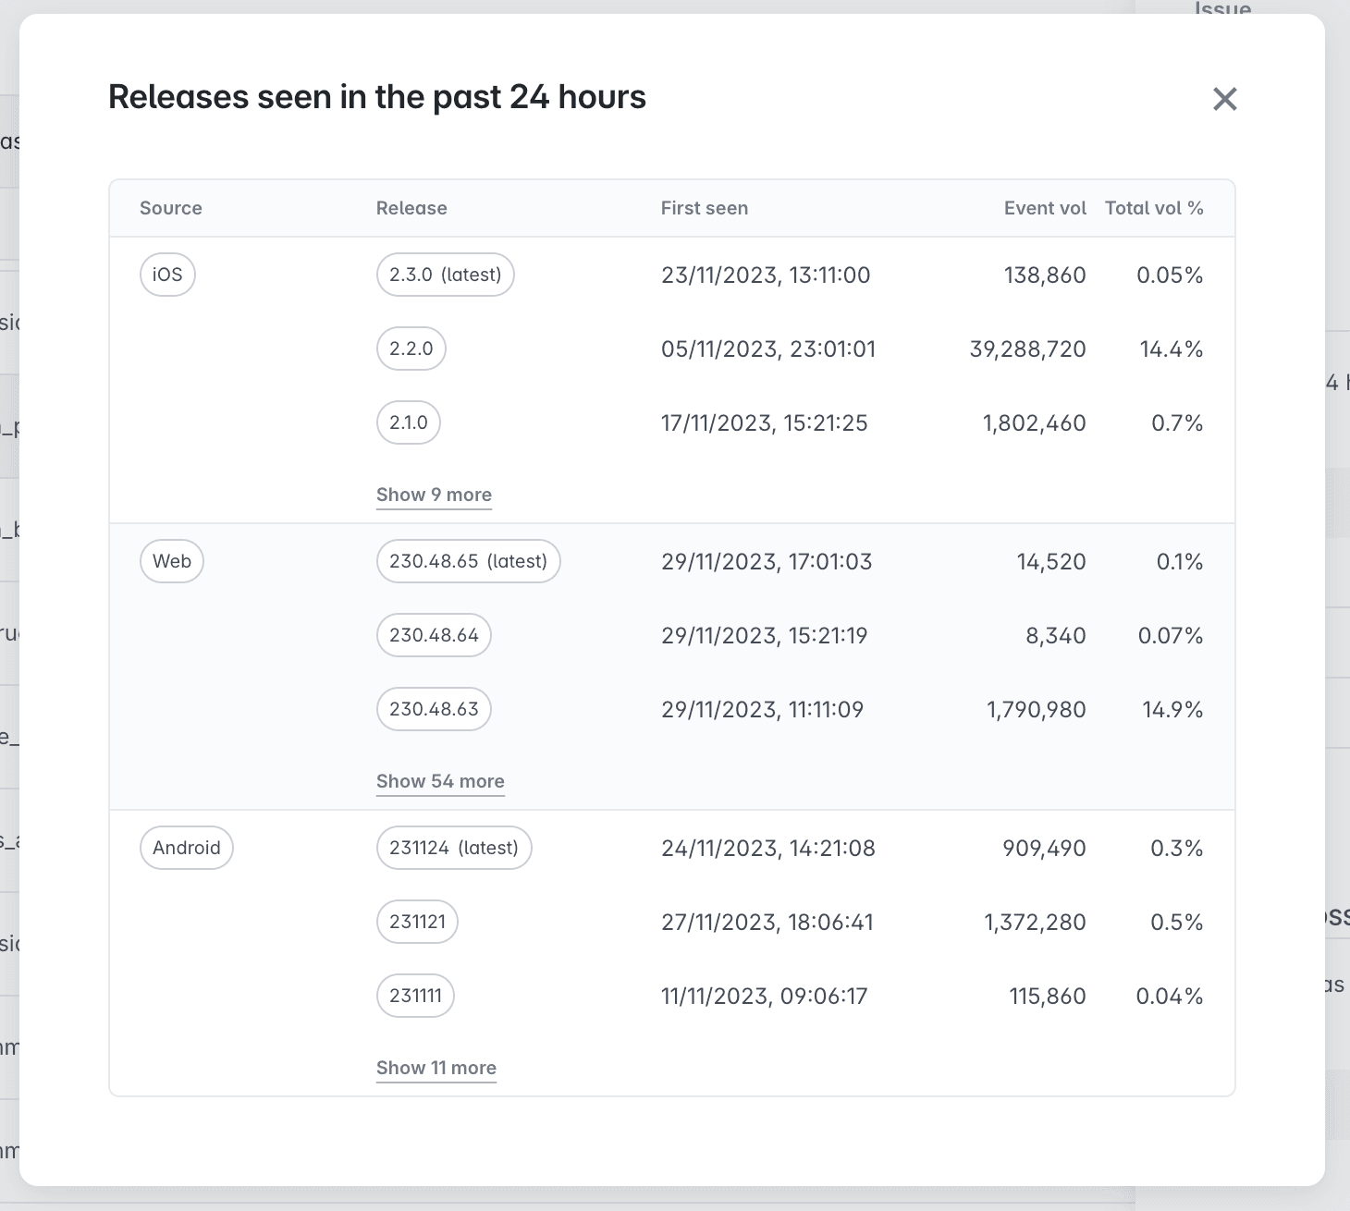The image size is (1350, 1211).
Task: Open release 230.48.65 (latest) tag
Action: [468, 561]
